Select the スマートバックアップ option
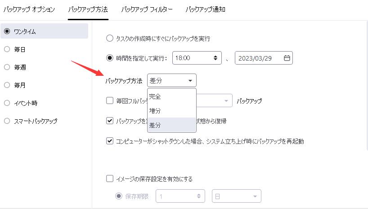Screen dimensions: 368x209 coord(7,121)
